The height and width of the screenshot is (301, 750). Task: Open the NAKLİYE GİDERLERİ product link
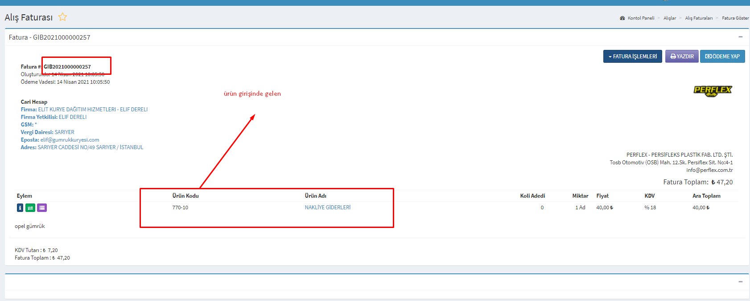(328, 207)
